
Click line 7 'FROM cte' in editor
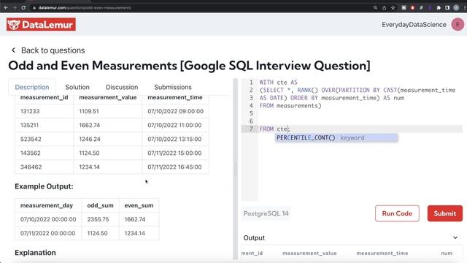pyautogui.click(x=274, y=129)
